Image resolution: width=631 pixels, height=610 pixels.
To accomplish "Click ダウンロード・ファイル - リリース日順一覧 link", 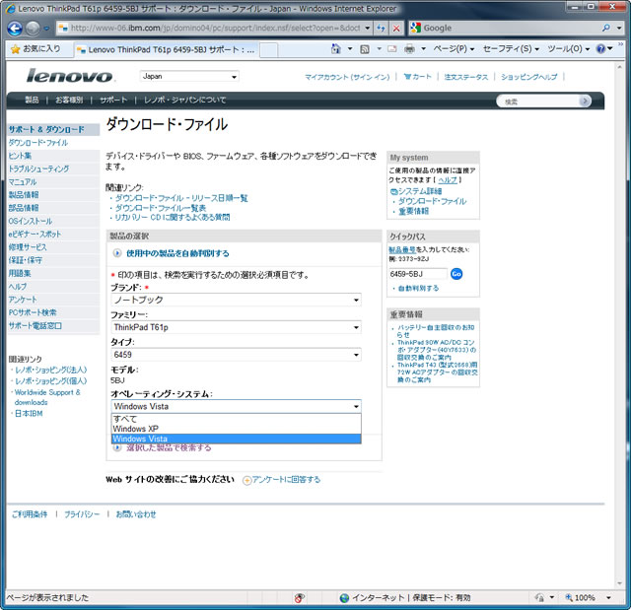I will click(181, 198).
